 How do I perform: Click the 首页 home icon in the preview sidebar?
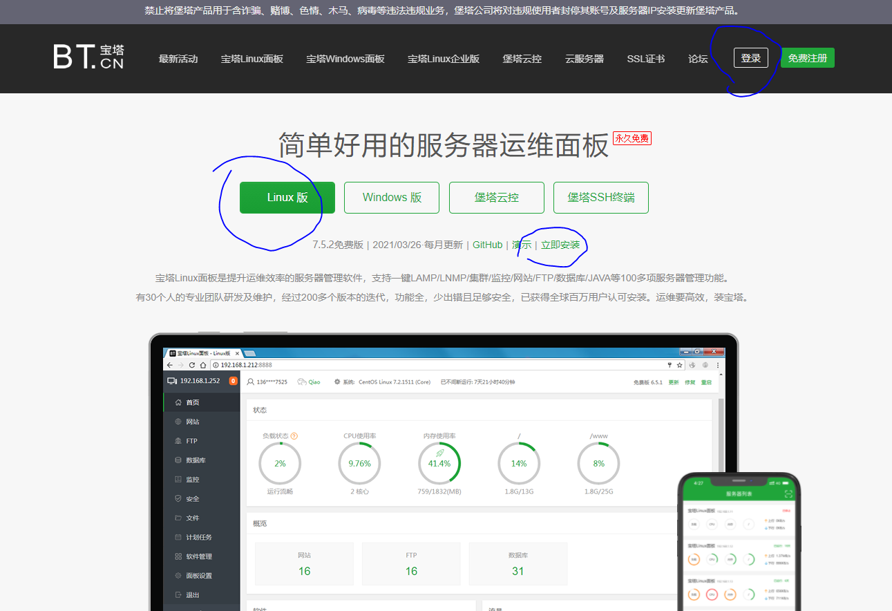[x=178, y=402]
